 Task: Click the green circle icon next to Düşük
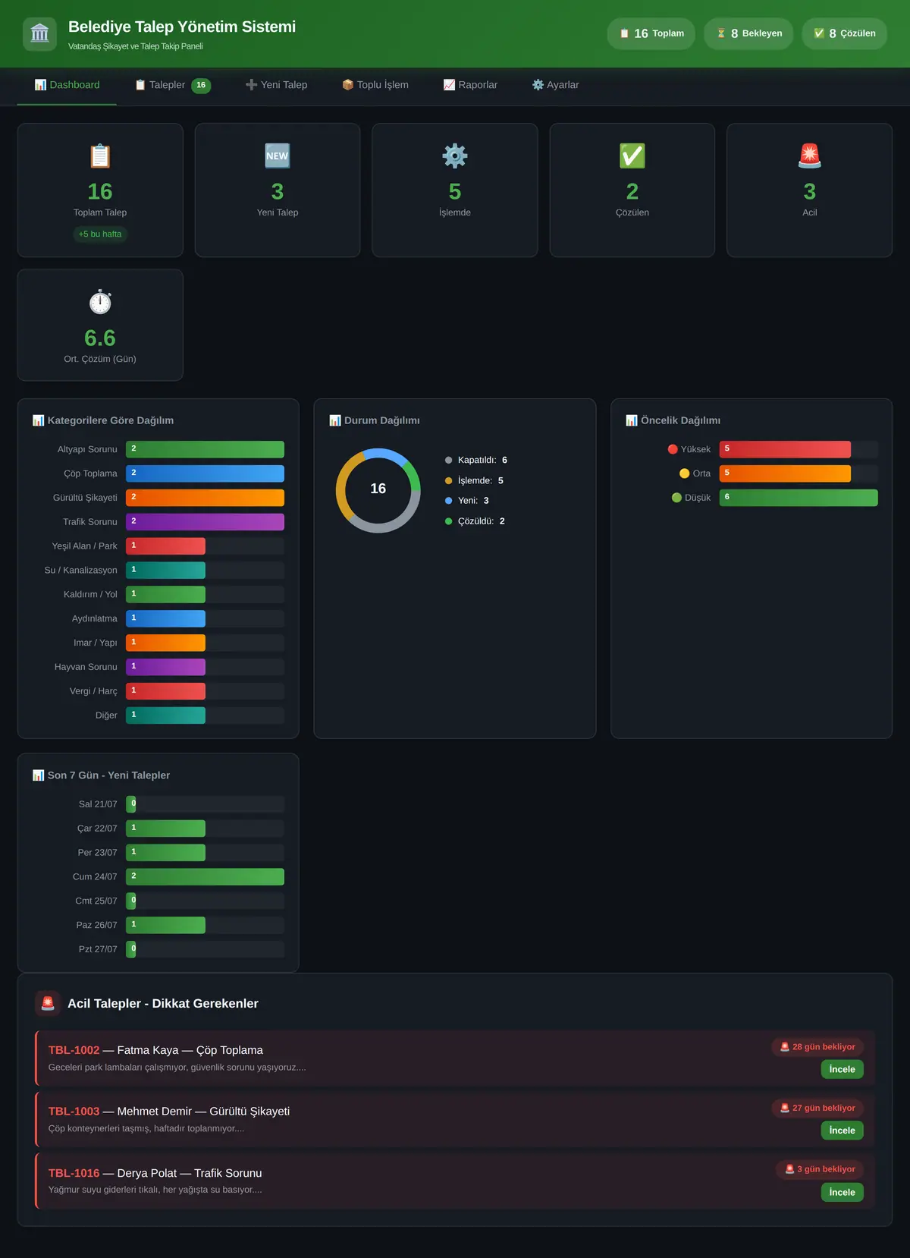click(x=676, y=498)
